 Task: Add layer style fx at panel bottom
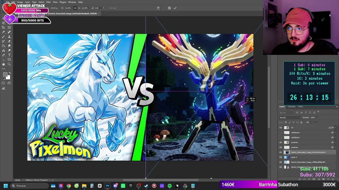coord(310,179)
